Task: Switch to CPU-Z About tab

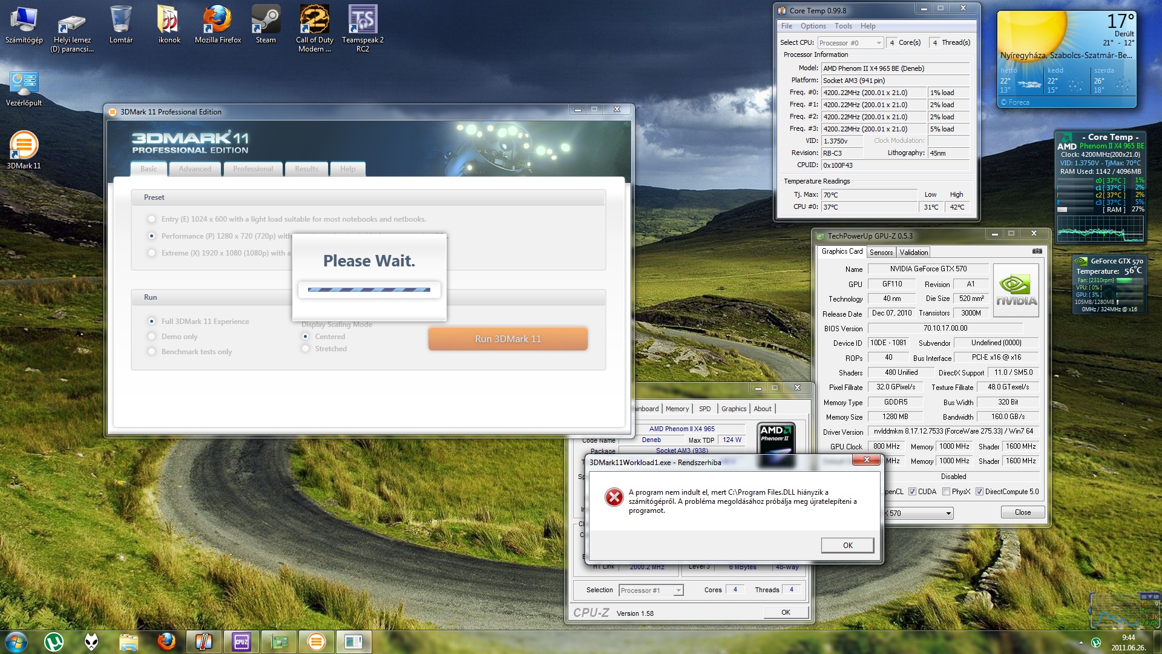Action: (x=762, y=409)
